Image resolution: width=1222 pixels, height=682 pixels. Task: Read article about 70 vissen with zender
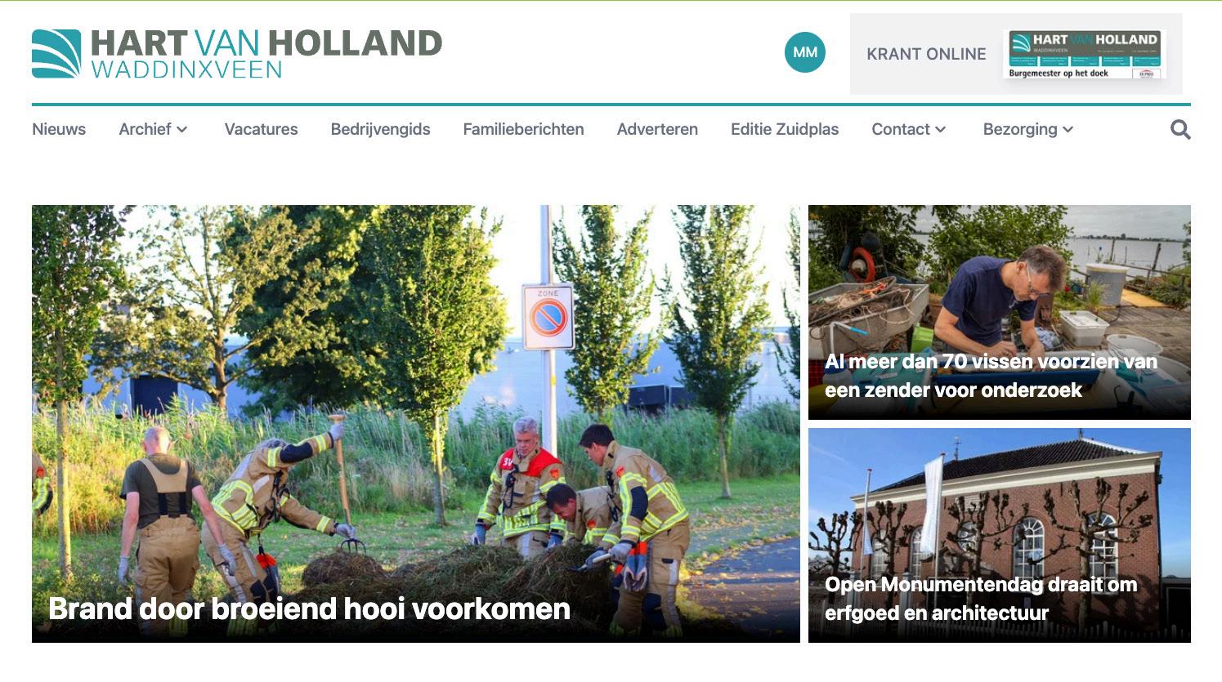991,376
